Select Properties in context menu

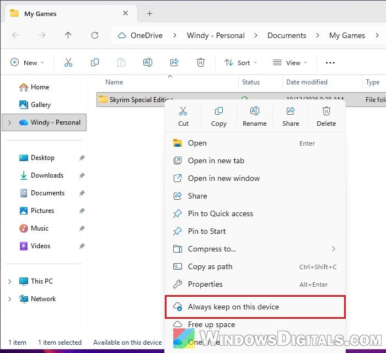tap(255, 284)
